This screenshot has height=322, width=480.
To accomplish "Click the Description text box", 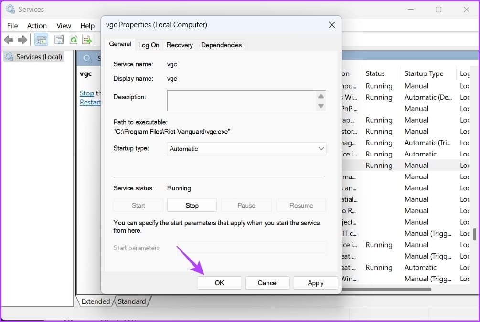I will (246, 100).
